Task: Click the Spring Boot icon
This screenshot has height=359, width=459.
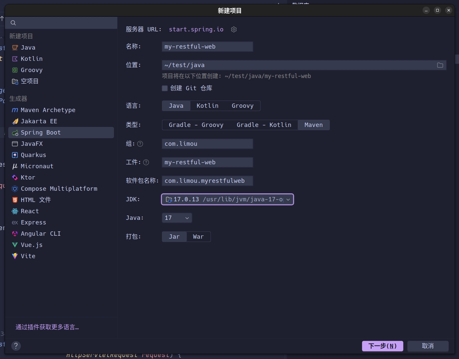Action: click(x=15, y=133)
